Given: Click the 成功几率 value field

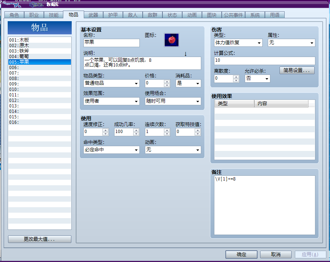Looking at the screenshot, I should (x=124, y=132).
